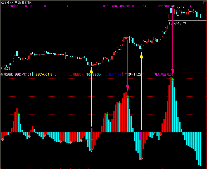Click the gray horizontal line above 18.58-18.73
207x169 pixels.
(x=187, y=21)
